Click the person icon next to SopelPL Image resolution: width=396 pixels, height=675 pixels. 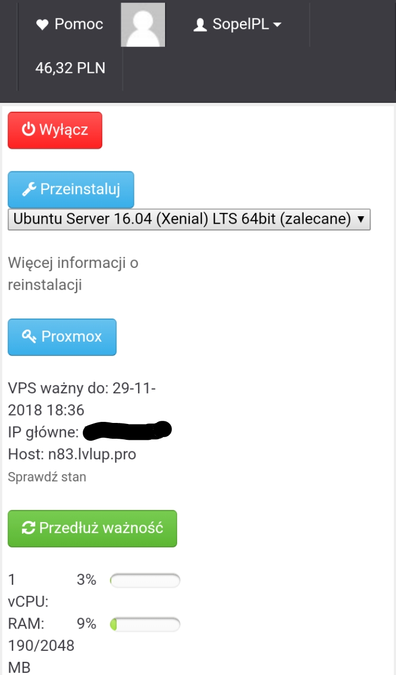[x=200, y=24]
